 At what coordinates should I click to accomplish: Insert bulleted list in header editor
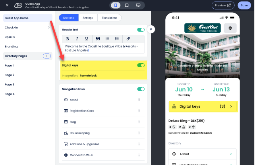(x=117, y=39)
